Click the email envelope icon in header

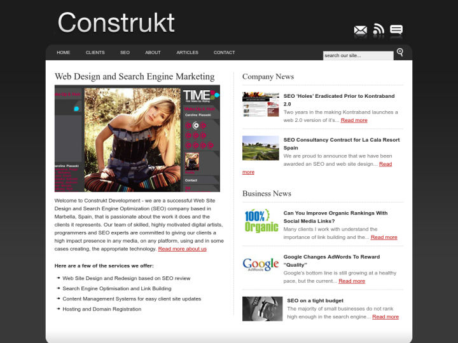361,30
